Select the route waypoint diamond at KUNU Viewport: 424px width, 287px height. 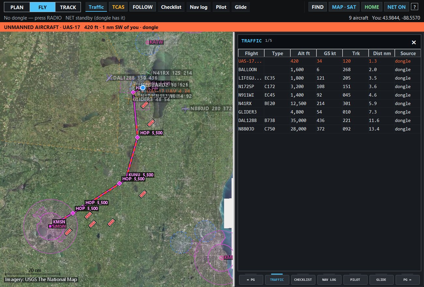point(120,183)
